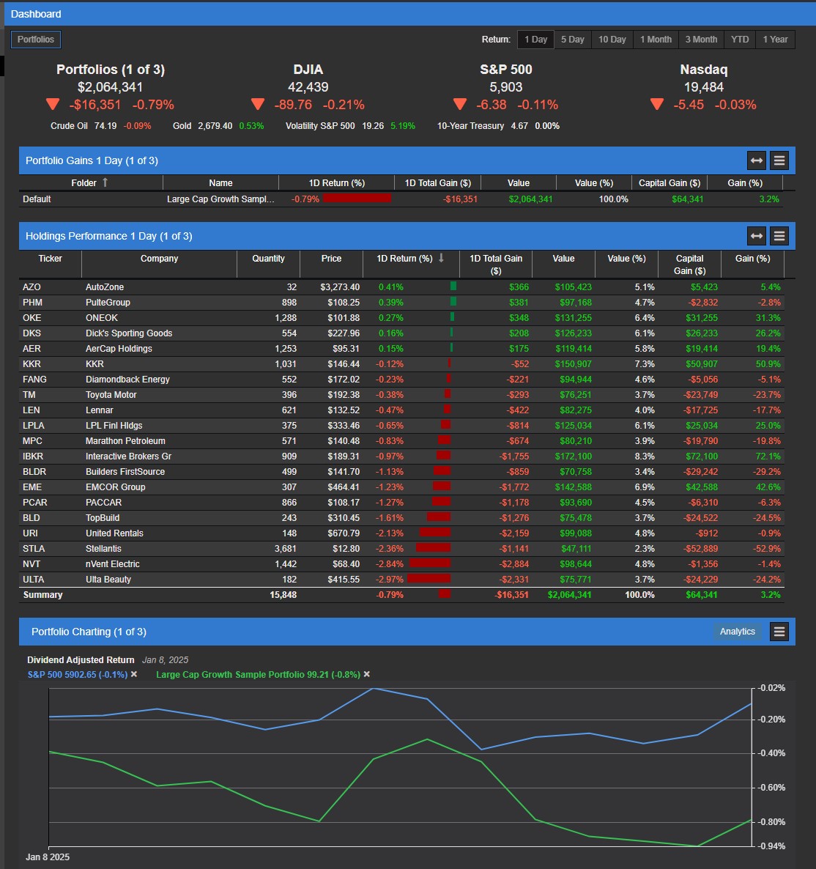Switch return period to 5 Day
The image size is (816, 869).
pos(572,40)
